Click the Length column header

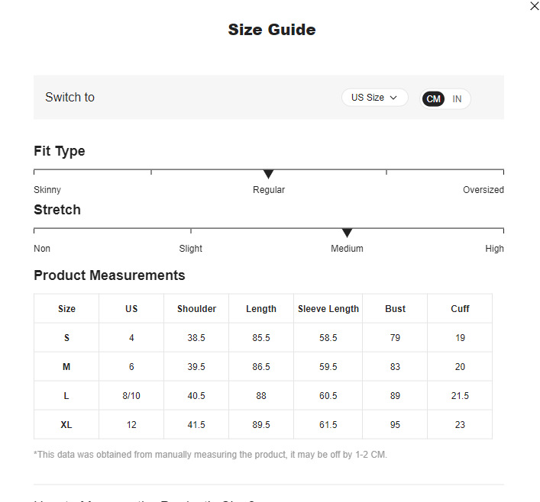tap(261, 309)
